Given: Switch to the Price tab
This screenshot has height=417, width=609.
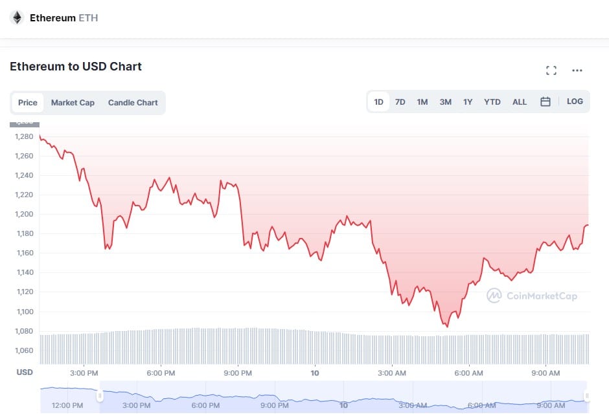Looking at the screenshot, I should point(28,103).
